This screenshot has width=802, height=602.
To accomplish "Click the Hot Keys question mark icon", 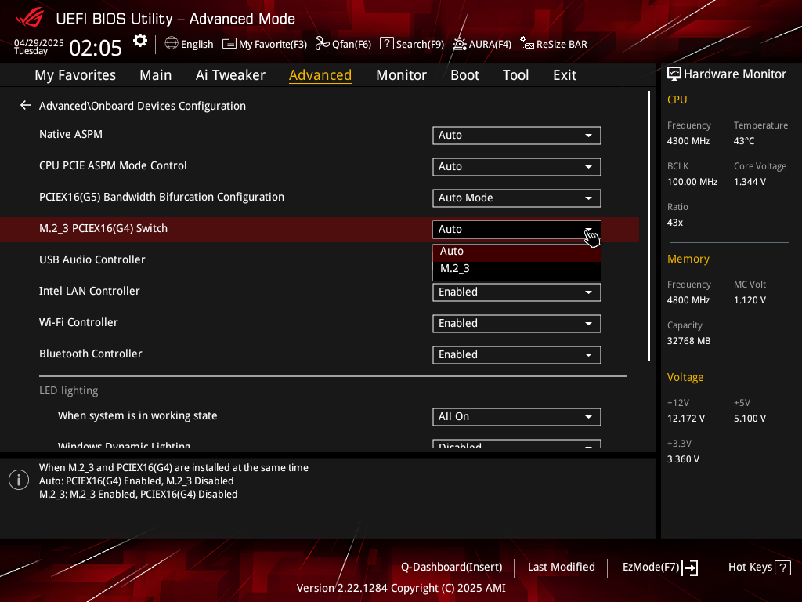I will pos(782,568).
